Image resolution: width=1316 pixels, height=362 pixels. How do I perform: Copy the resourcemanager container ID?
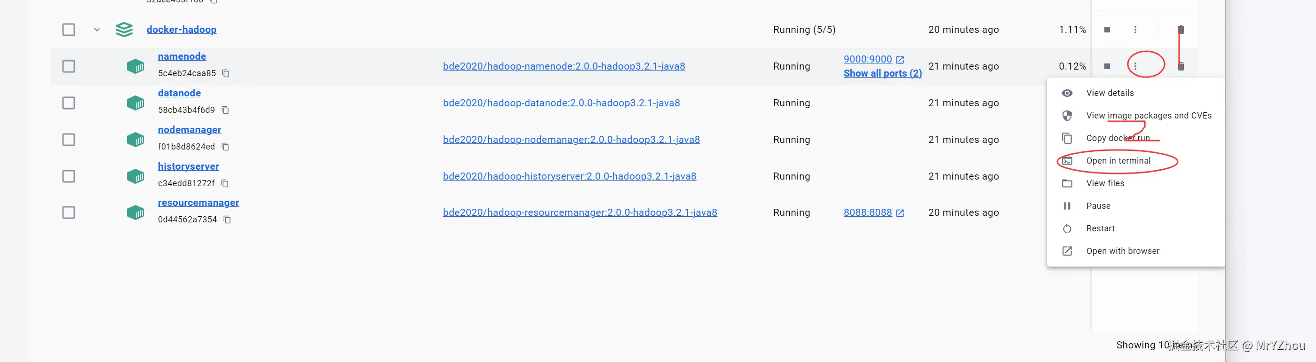click(227, 220)
